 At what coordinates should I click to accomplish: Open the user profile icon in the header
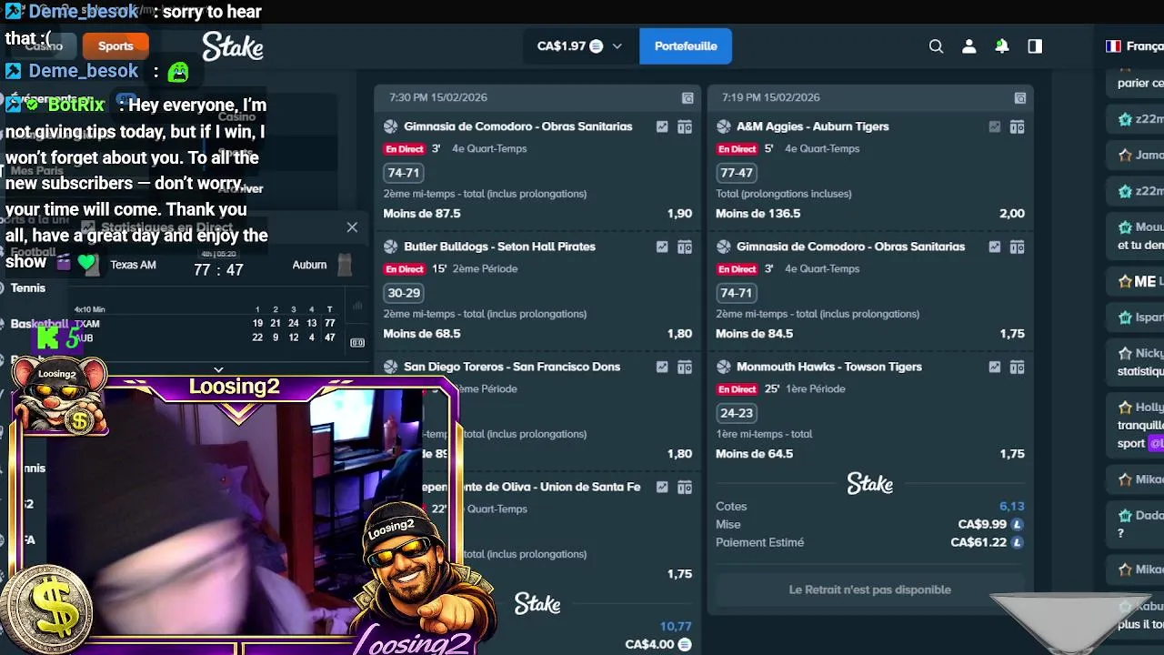[x=969, y=46]
